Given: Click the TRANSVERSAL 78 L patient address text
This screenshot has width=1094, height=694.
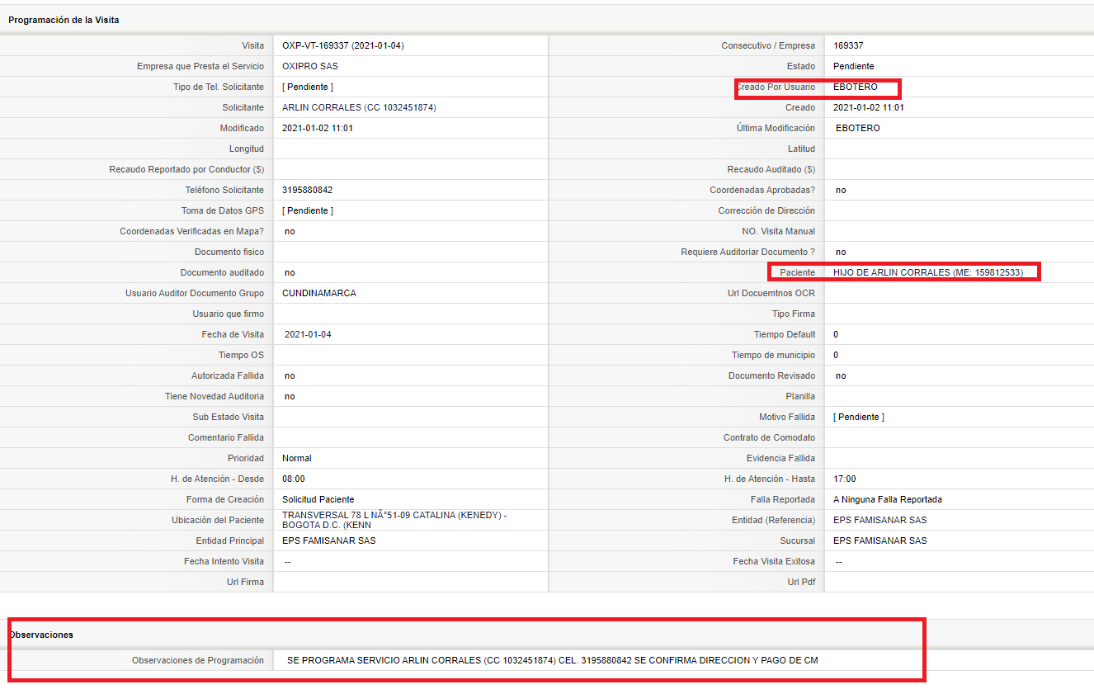Looking at the screenshot, I should point(394,520).
